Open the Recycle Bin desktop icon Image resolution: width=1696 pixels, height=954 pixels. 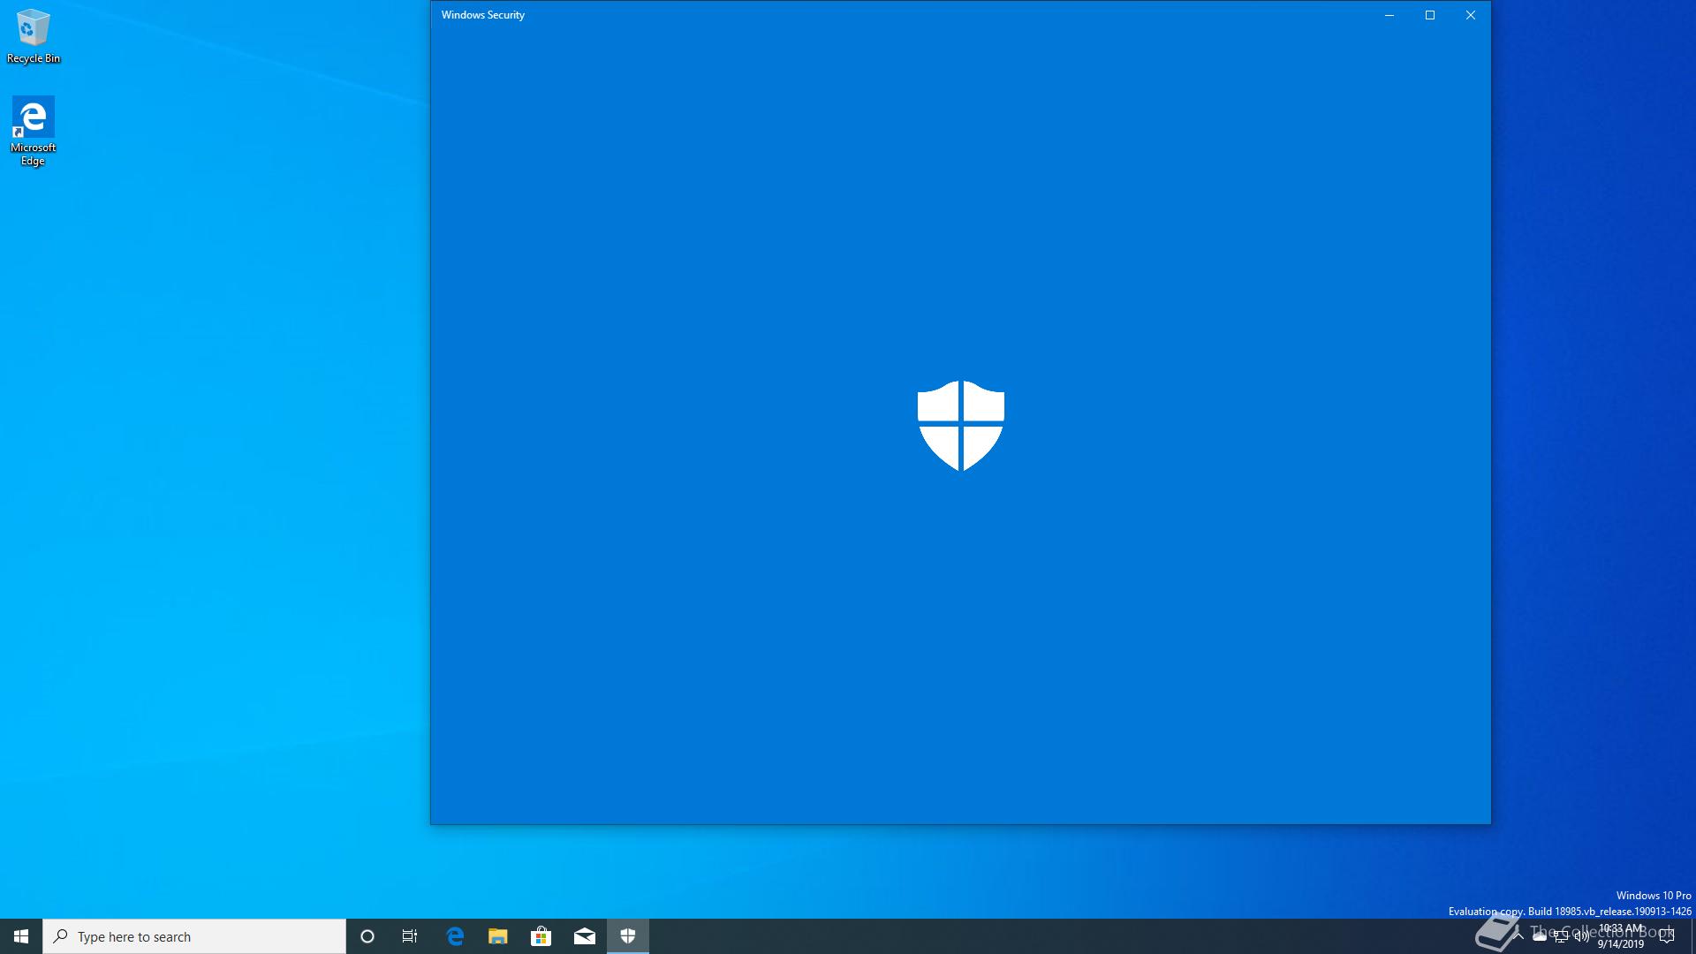pos(34,36)
